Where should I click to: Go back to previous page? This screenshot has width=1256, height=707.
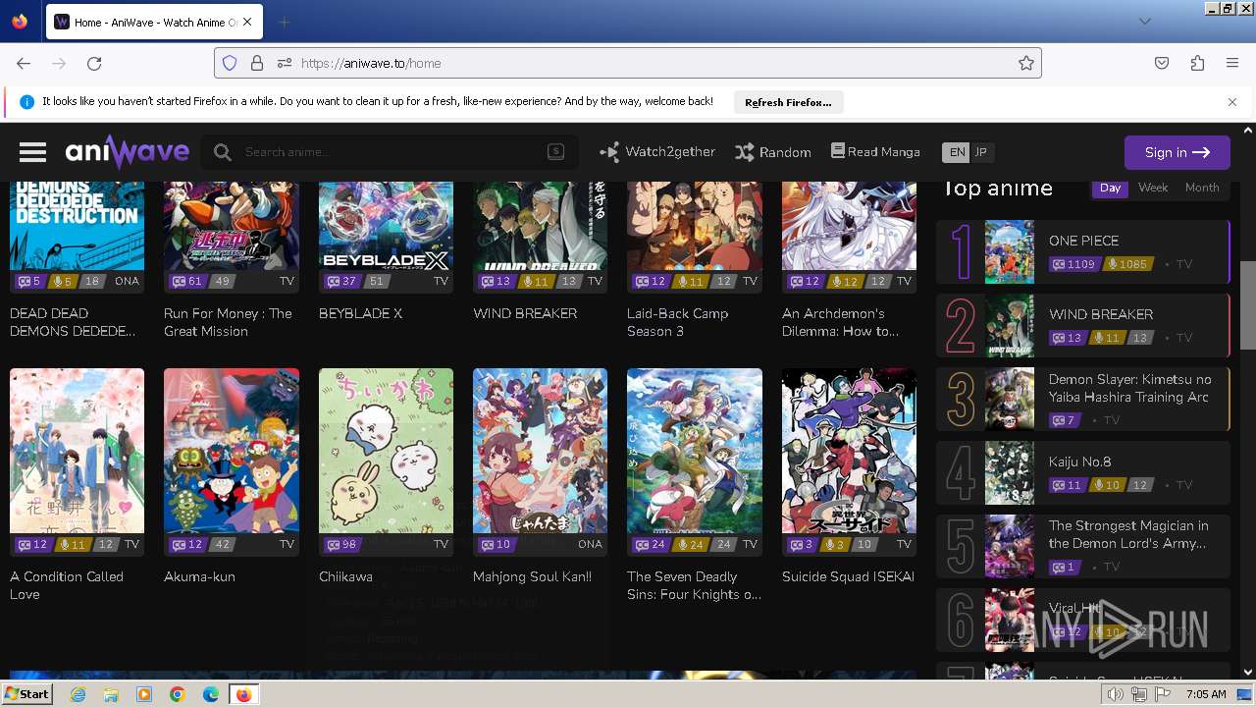24,63
